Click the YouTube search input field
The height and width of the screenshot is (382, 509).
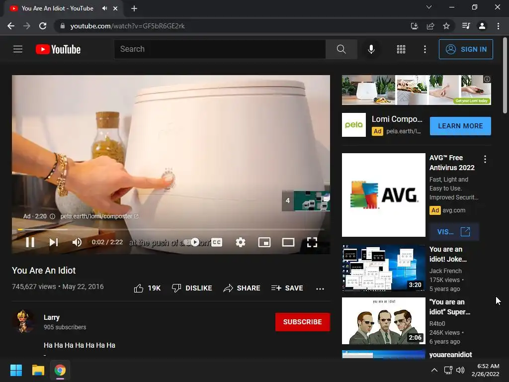(220, 49)
